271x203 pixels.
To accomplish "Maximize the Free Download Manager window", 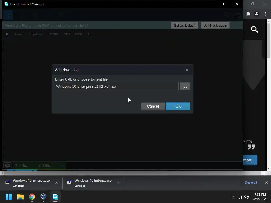I will pyautogui.click(x=225, y=4).
